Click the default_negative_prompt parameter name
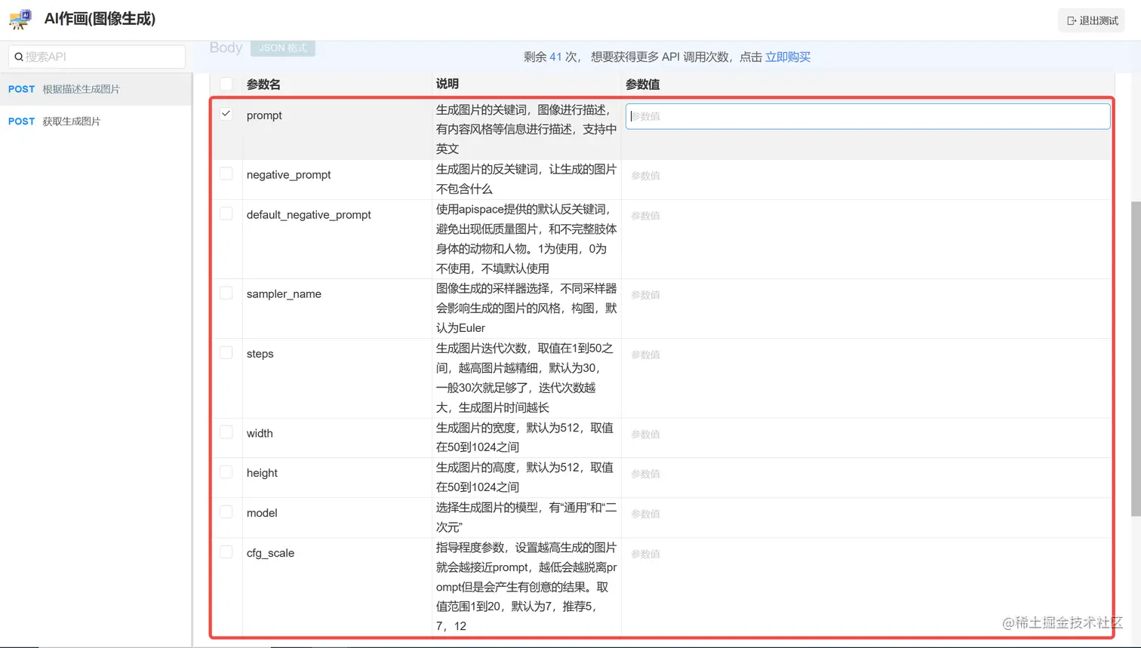 pos(309,215)
